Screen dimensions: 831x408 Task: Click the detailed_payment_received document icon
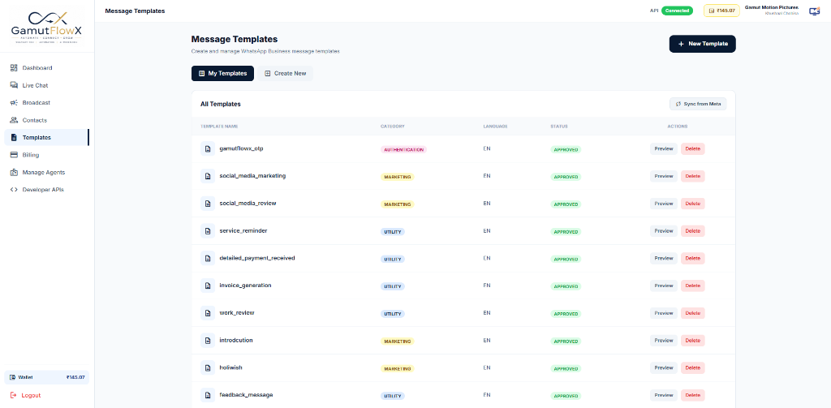click(208, 258)
